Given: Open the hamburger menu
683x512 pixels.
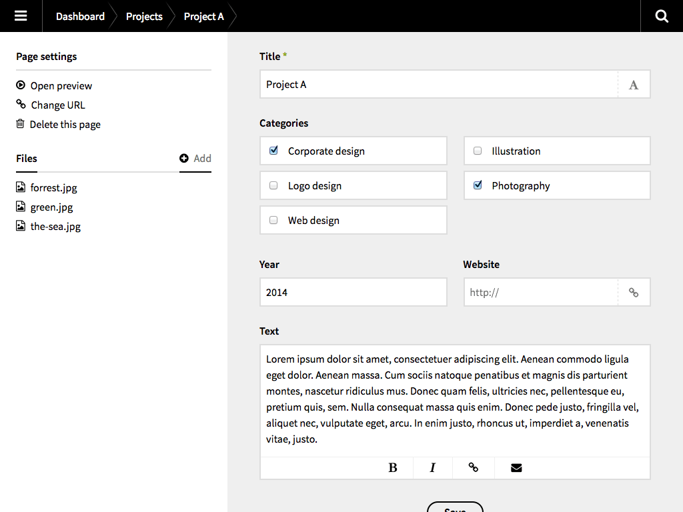Looking at the screenshot, I should point(21,16).
